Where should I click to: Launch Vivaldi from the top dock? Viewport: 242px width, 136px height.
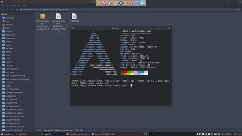pyautogui.click(x=104, y=3)
